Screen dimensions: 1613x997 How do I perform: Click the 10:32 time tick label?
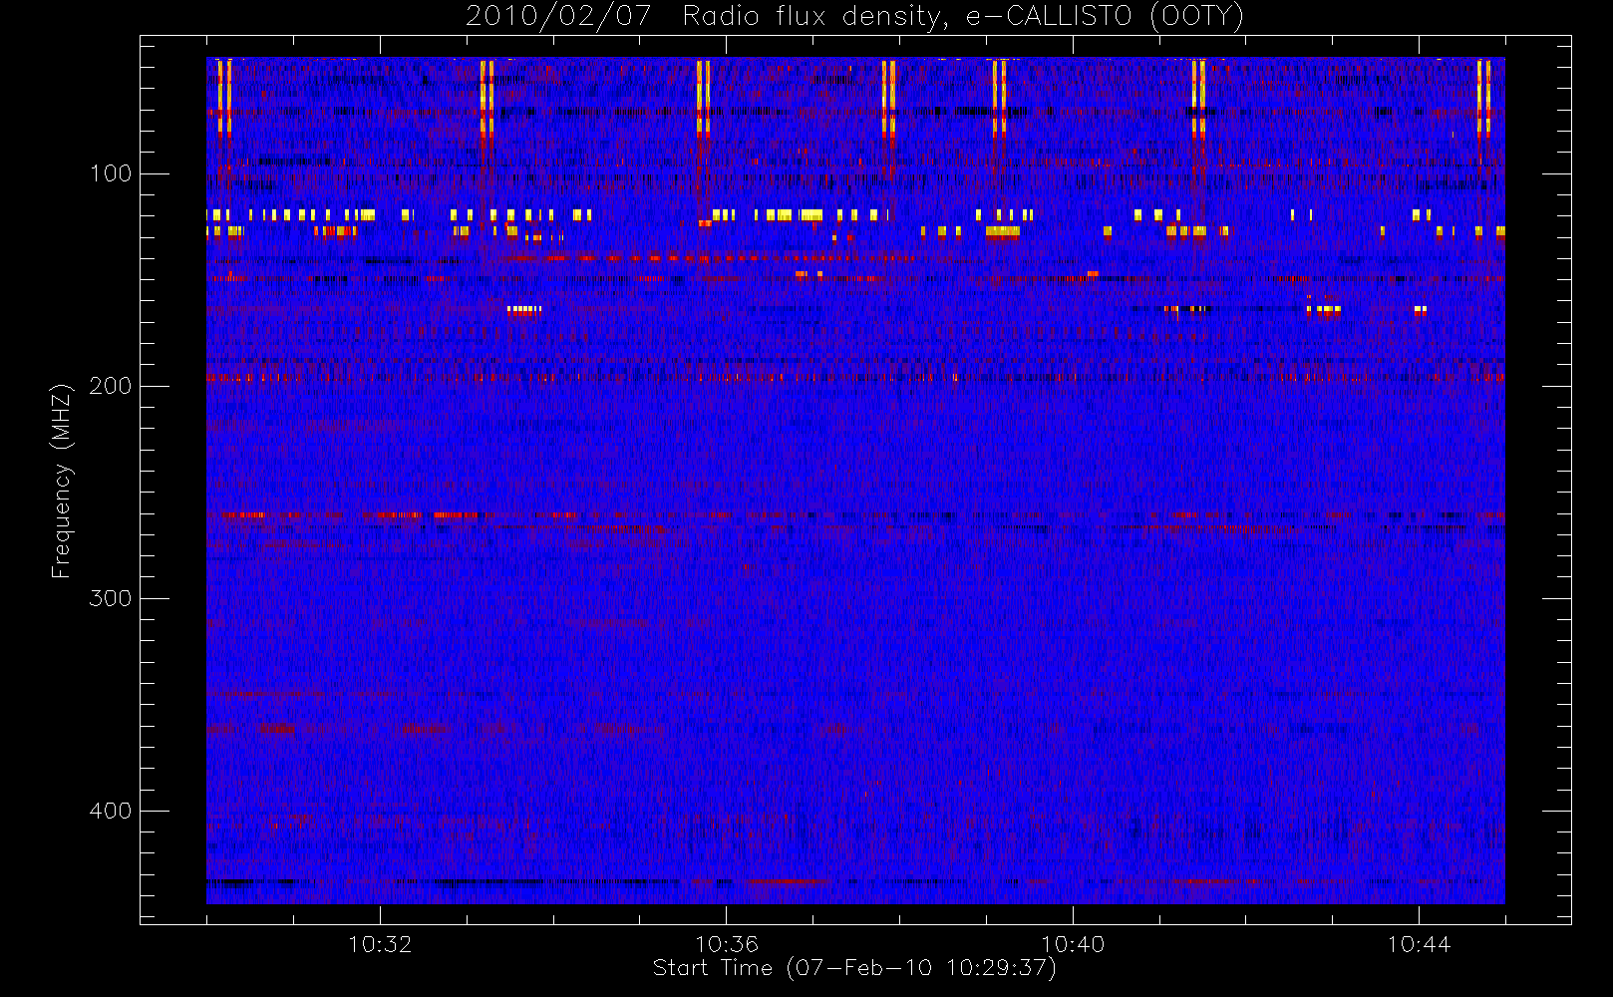click(380, 944)
